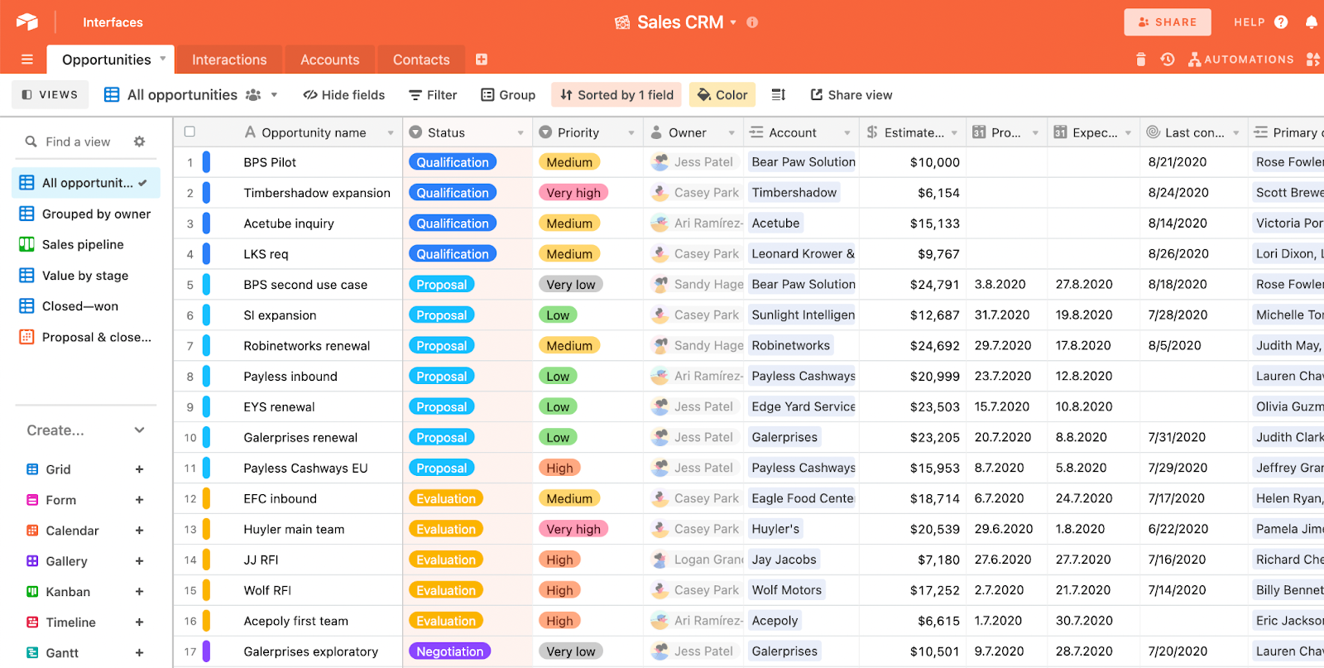Screen dimensions: 1324x668
Task: Open the Opportunities tab dropdown arrow
Action: click(x=163, y=59)
